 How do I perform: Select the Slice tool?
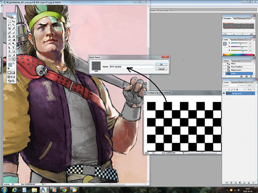click(14, 28)
